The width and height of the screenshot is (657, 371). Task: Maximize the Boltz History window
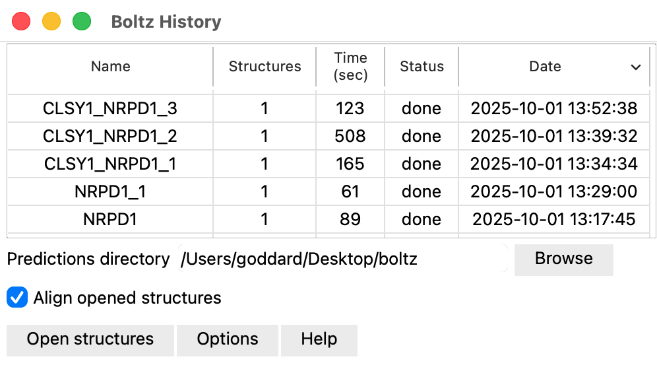pos(82,22)
